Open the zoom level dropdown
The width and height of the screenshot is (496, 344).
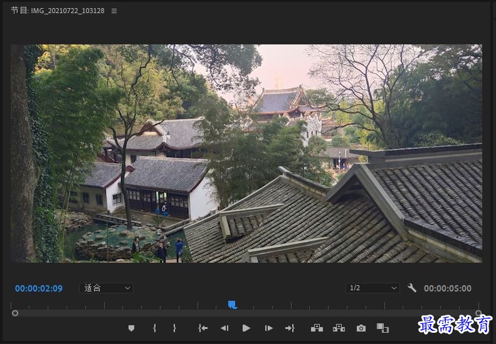pyautogui.click(x=106, y=288)
